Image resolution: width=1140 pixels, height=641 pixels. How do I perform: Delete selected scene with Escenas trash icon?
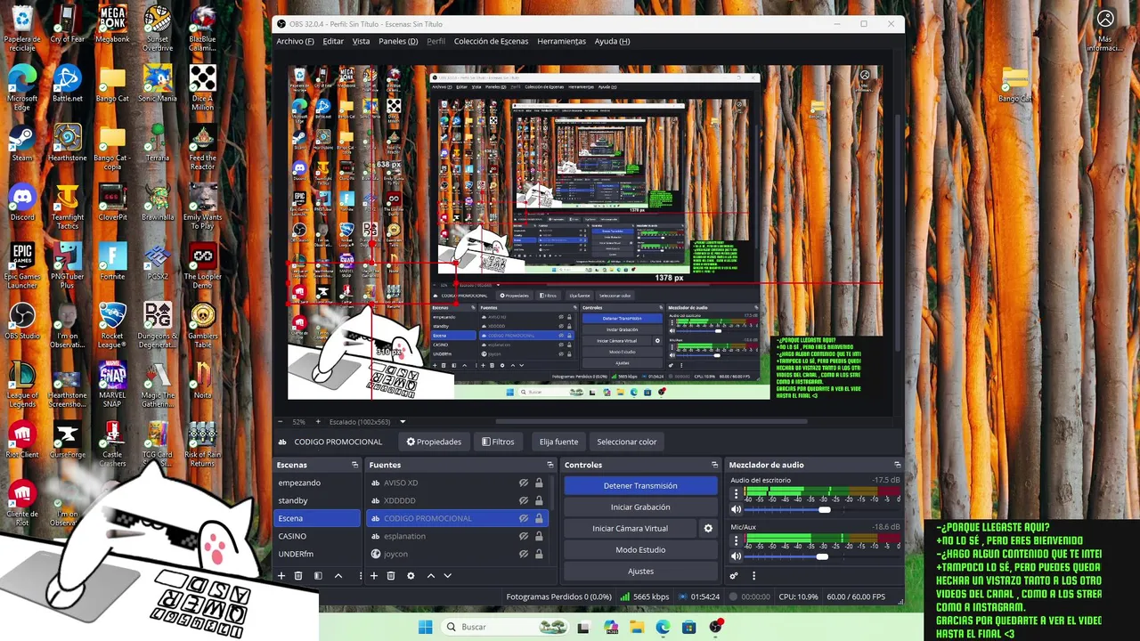click(298, 576)
